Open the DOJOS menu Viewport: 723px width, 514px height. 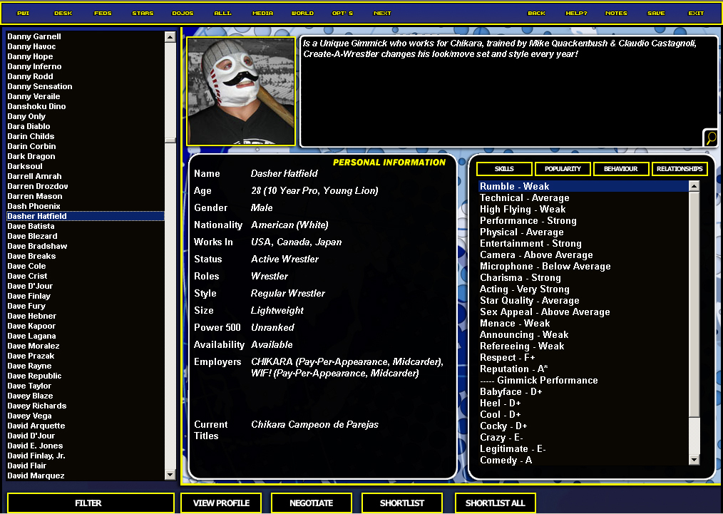[x=183, y=13]
